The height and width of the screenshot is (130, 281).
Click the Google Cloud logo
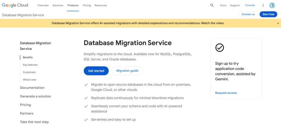point(15,5)
